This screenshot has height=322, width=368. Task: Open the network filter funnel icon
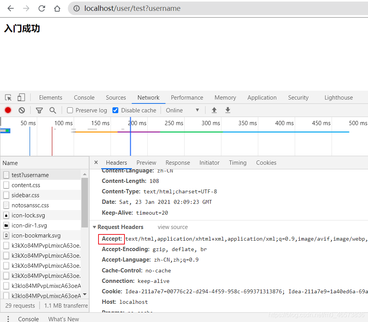pyautogui.click(x=39, y=110)
